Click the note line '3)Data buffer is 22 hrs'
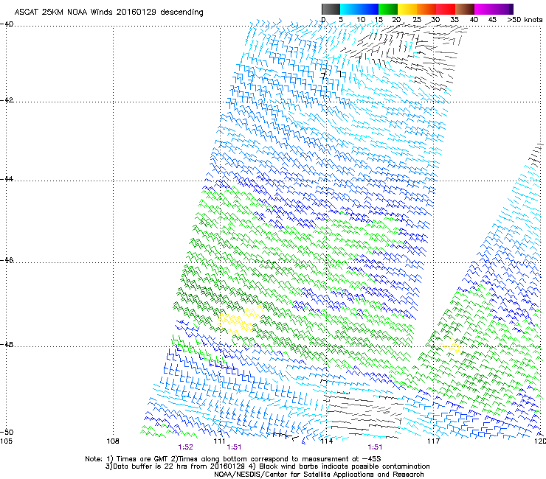Viewport: 546px width, 479px height. coord(267,466)
